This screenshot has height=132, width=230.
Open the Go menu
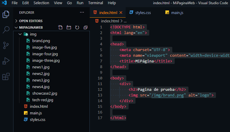click(x=69, y=3)
